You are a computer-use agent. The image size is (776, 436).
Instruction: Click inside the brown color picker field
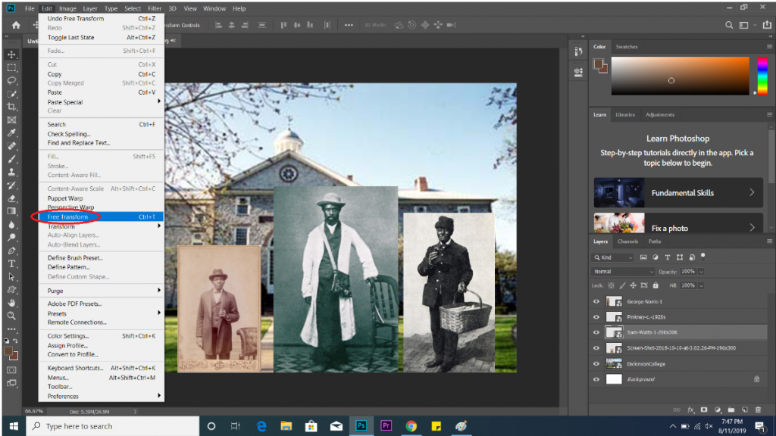pyautogui.click(x=680, y=76)
